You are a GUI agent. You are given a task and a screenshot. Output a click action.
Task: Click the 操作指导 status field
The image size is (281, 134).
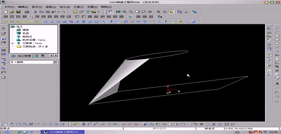point(159,129)
